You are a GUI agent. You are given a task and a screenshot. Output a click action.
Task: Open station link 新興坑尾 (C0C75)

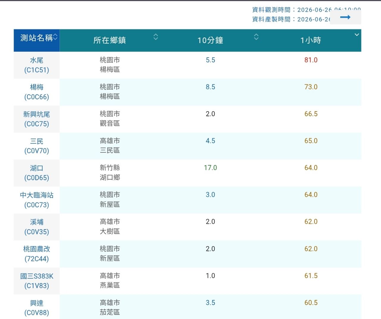click(37, 119)
